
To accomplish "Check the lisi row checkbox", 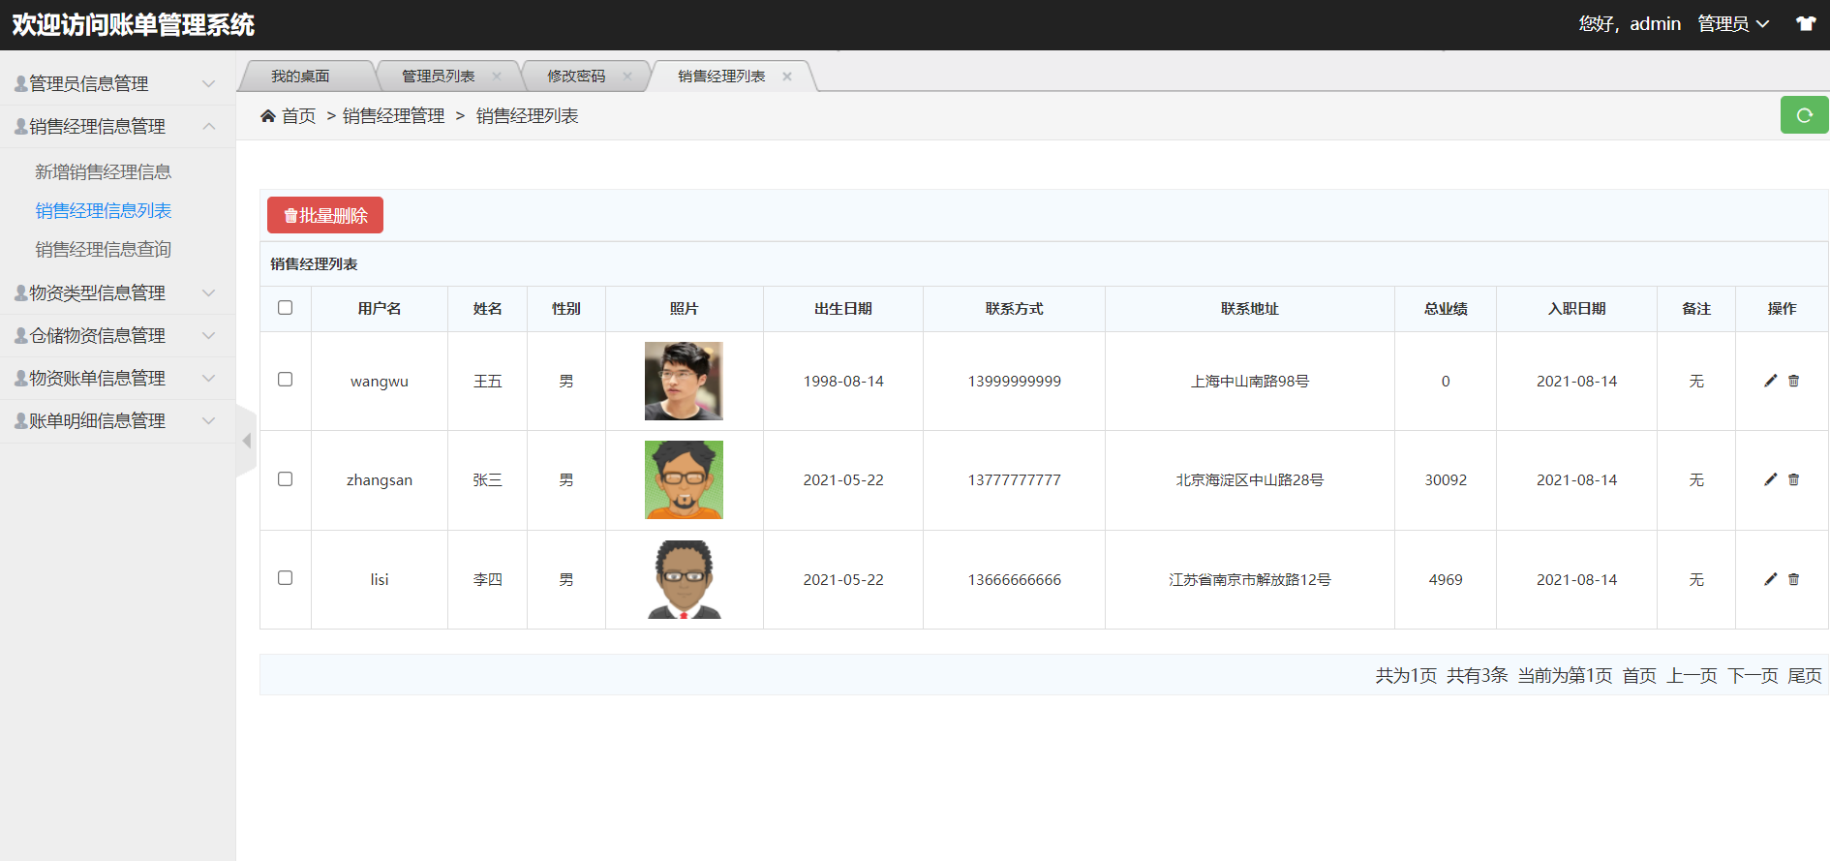I will point(285,577).
